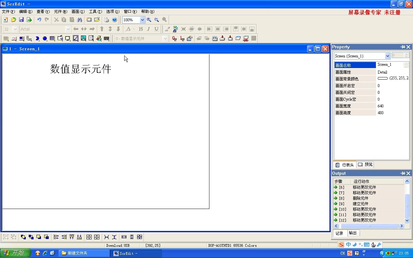This screenshot has height=258, width=413.
Task: Click the Undo arrow icon
Action: [x=39, y=20]
